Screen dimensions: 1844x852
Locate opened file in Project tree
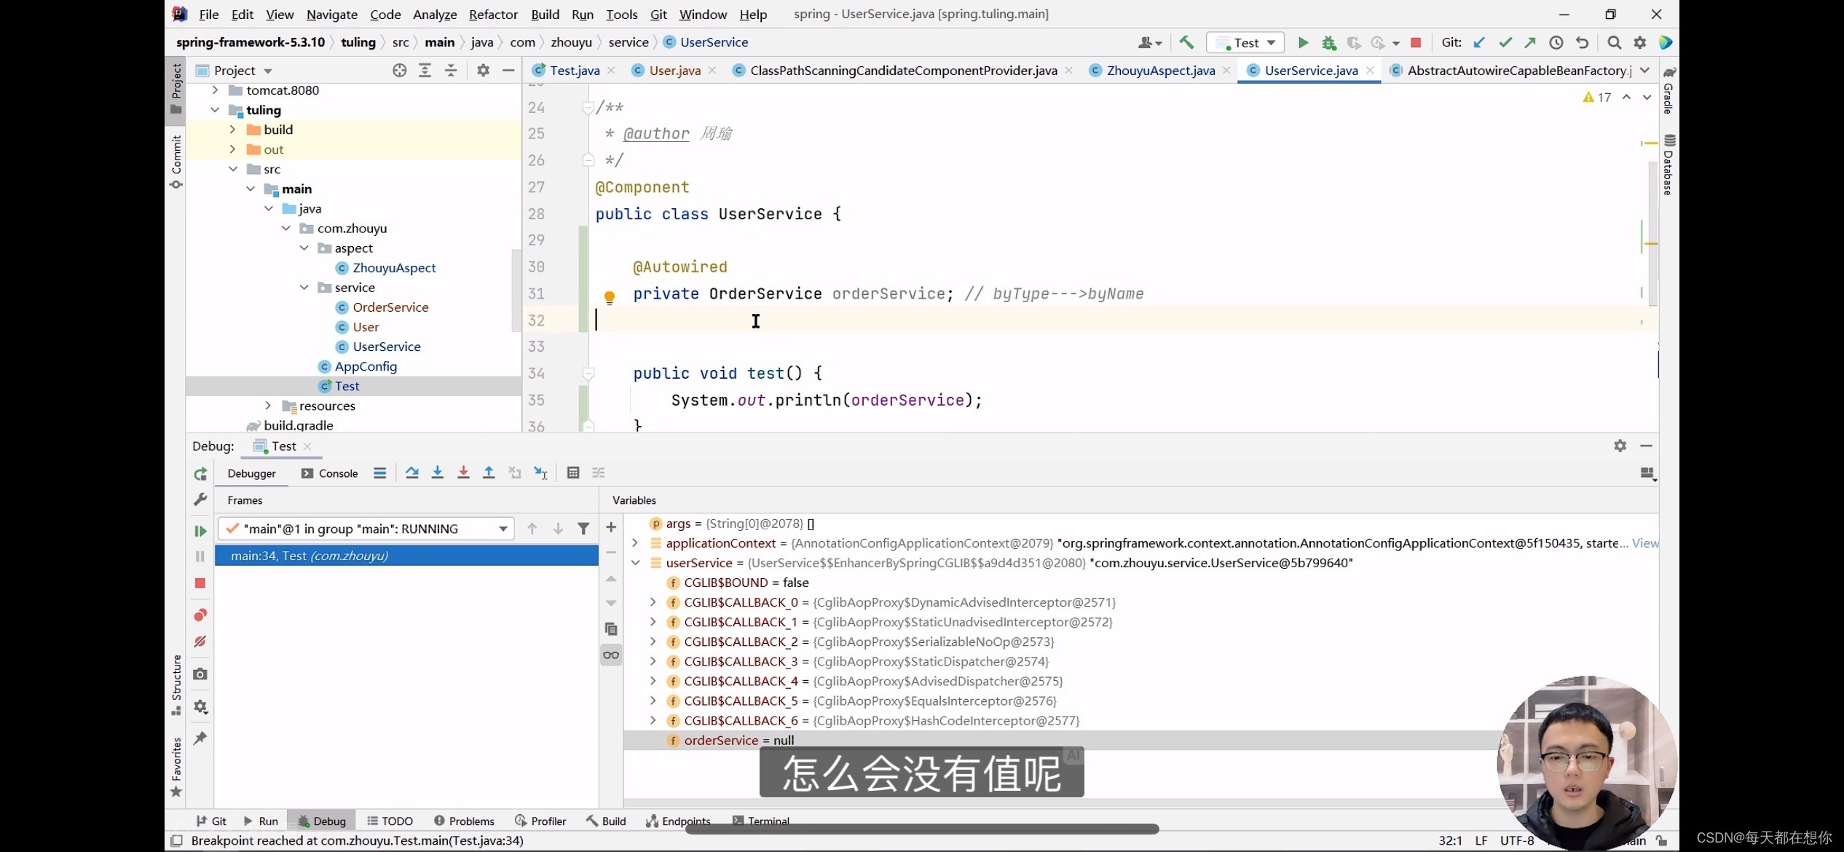coord(399,70)
